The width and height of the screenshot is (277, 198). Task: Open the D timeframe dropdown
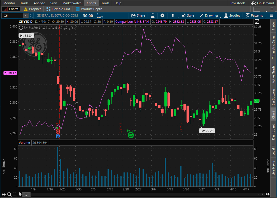[173, 15]
